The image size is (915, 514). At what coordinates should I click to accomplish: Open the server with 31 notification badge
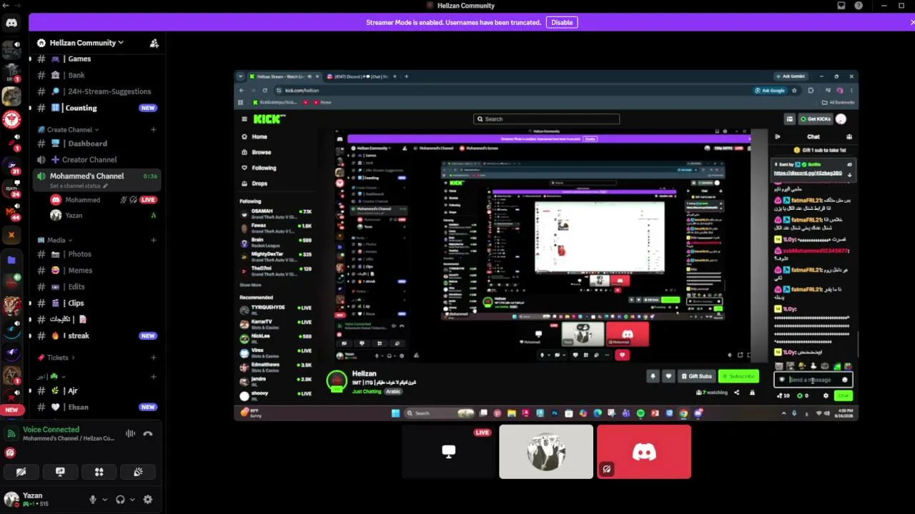11,165
